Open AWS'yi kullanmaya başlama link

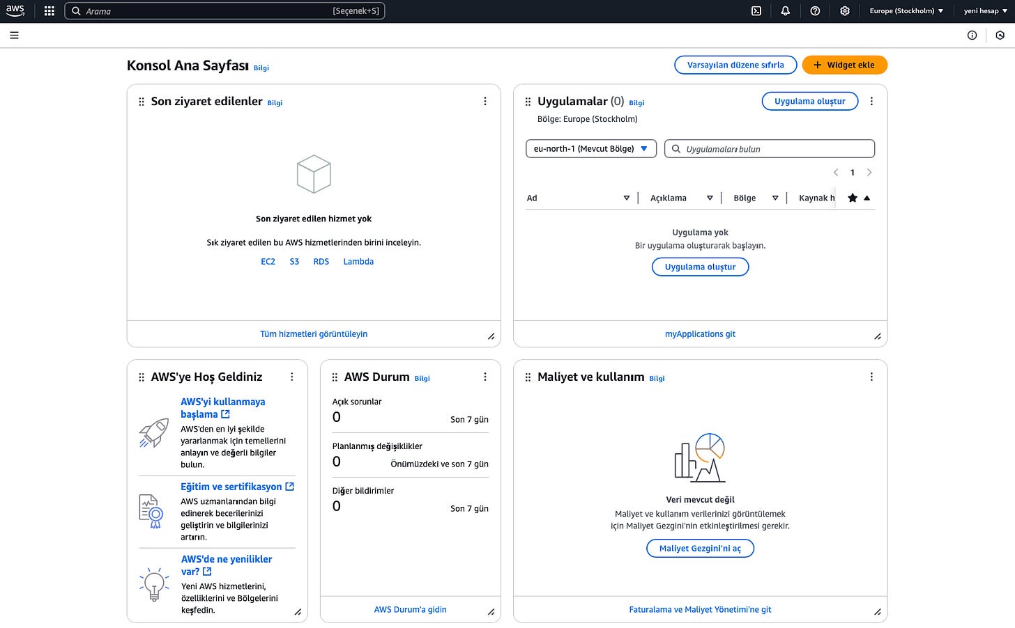click(x=223, y=408)
